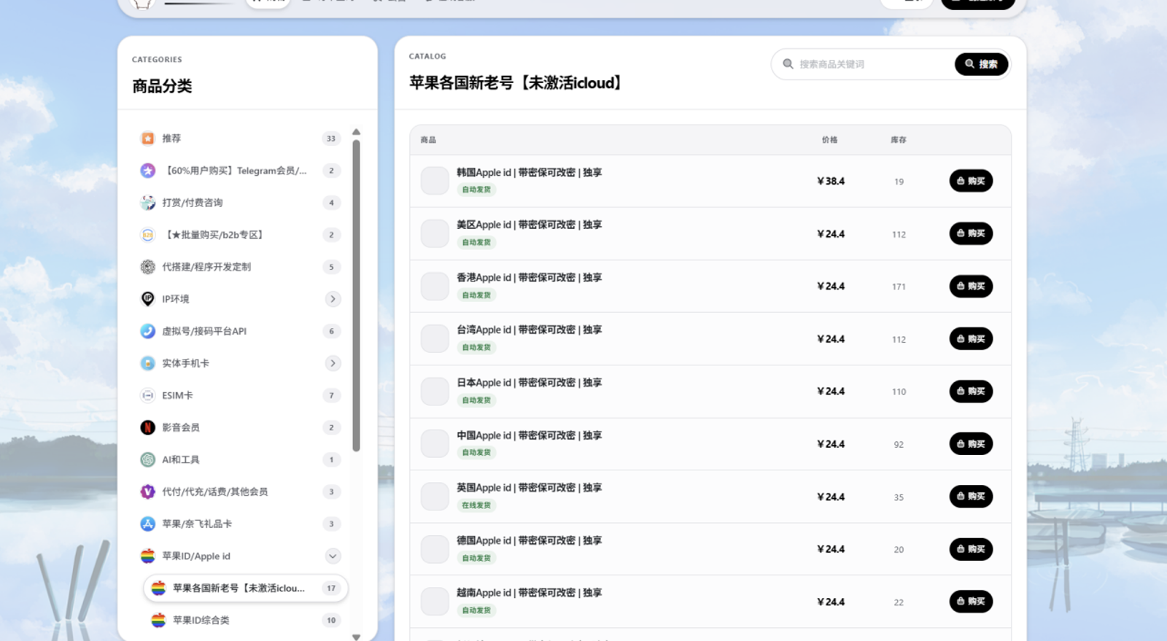This screenshot has width=1167, height=641.
Task: Open 德国Apple id product title
Action: (530, 540)
